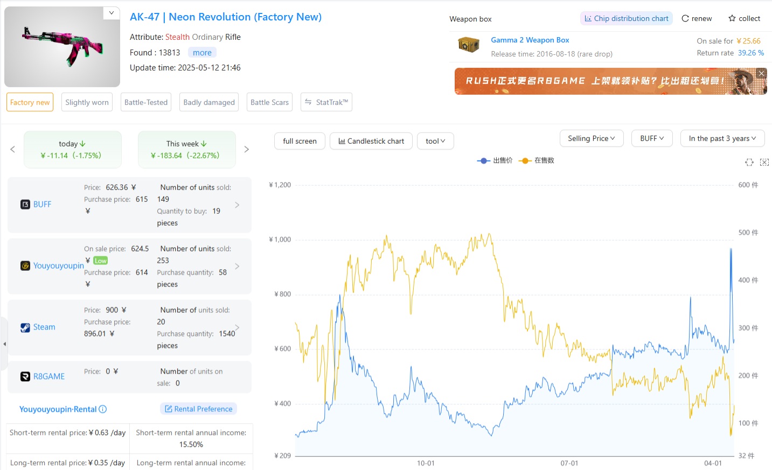Select the Battle-Tested wear tab

pyautogui.click(x=146, y=102)
